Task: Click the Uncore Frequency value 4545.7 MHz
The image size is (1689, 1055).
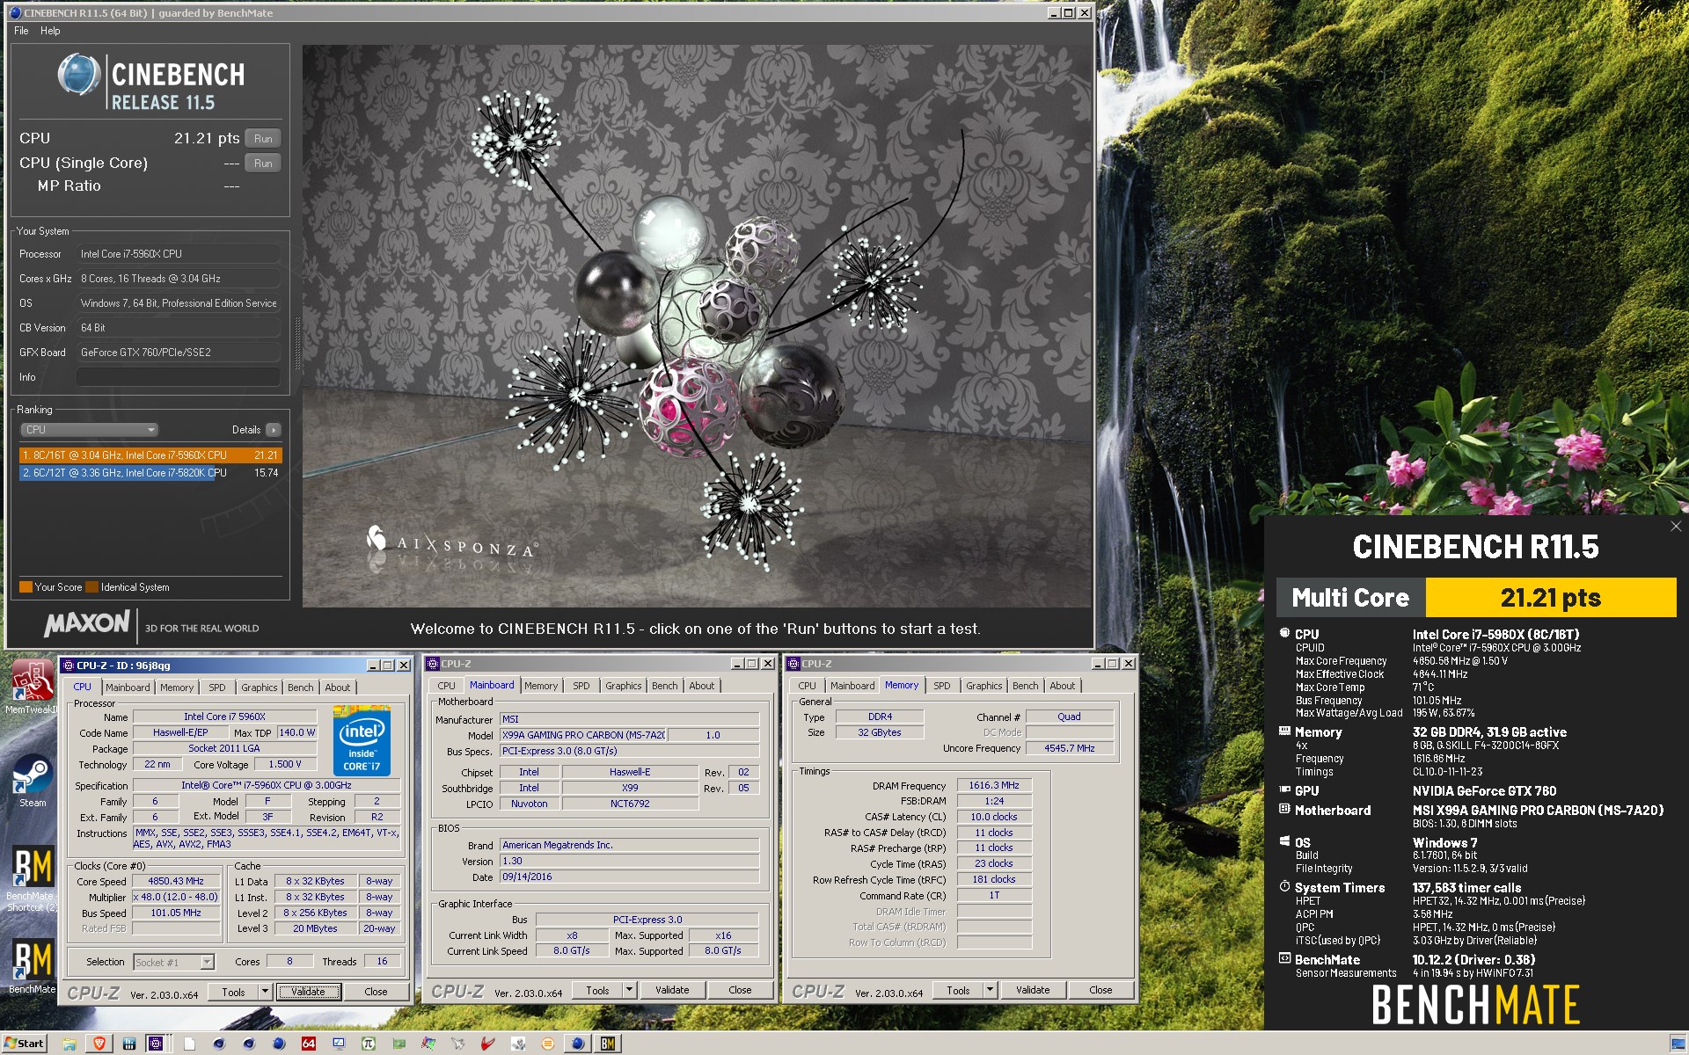Action: (1069, 748)
